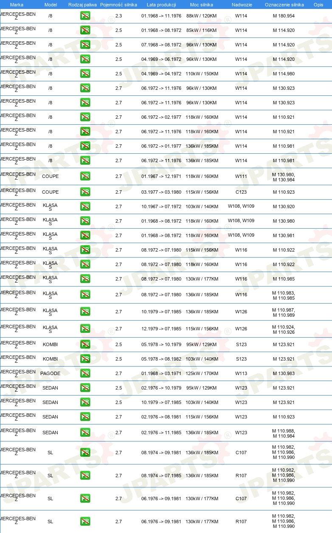Image resolution: width=332 pixels, height=533 pixels.
Task: Click the fuel icon in the SEDAN 115kW / 156KM row
Action: (85, 417)
